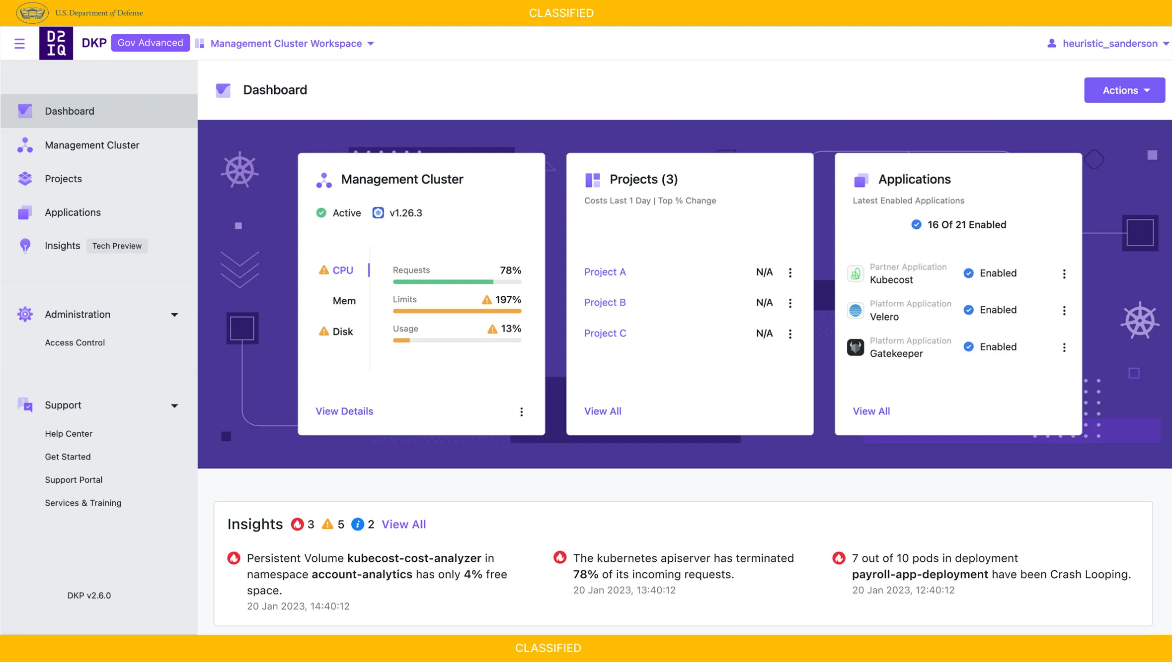The width and height of the screenshot is (1172, 662).
Task: Open Kubecost application kebab menu
Action: tap(1064, 273)
